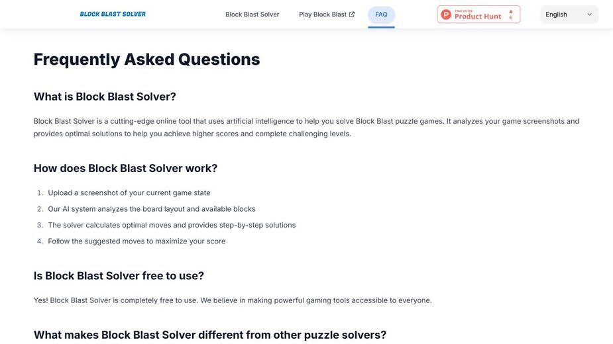The height and width of the screenshot is (344, 613).
Task: Click the What is Block Blast Solver heading
Action: (105, 97)
